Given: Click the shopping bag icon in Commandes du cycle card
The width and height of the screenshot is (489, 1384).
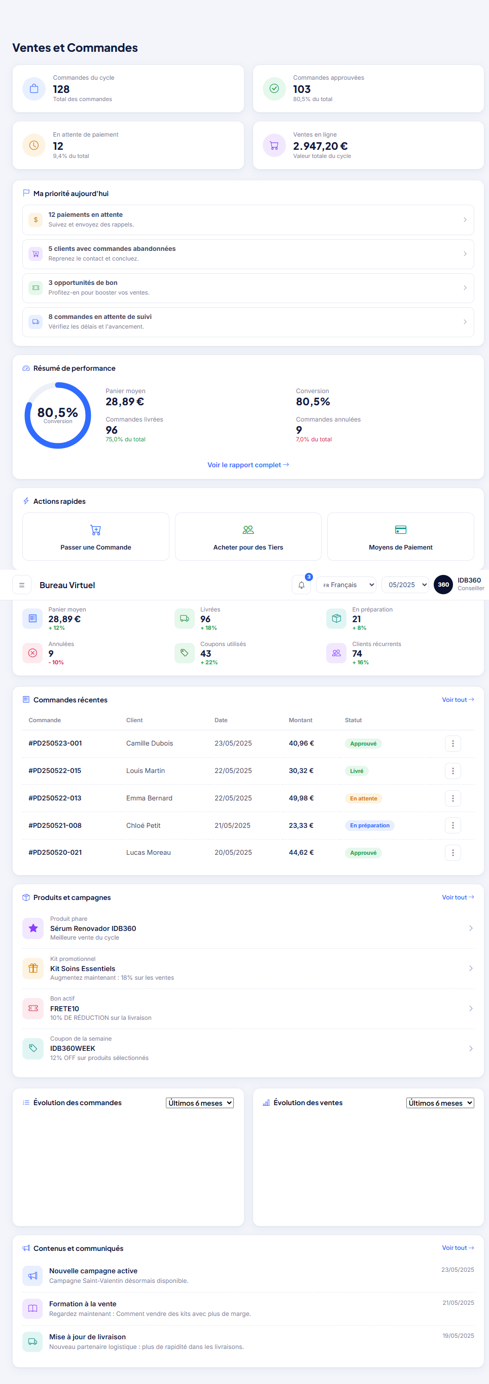Looking at the screenshot, I should [x=34, y=89].
